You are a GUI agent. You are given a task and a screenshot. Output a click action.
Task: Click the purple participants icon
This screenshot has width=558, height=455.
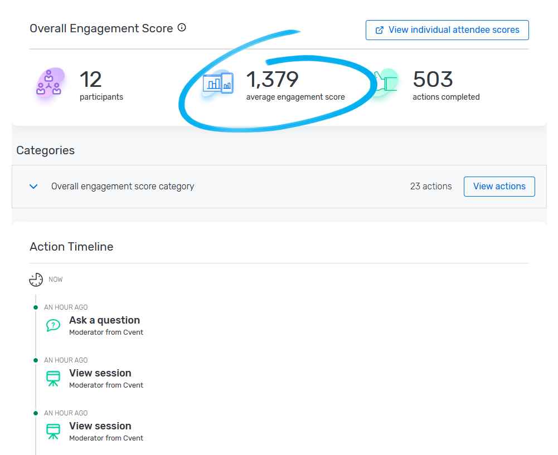click(x=49, y=84)
